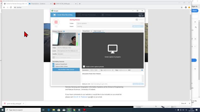Close the browser downloads bar
This screenshot has width=200, height=112.
coord(189,103)
